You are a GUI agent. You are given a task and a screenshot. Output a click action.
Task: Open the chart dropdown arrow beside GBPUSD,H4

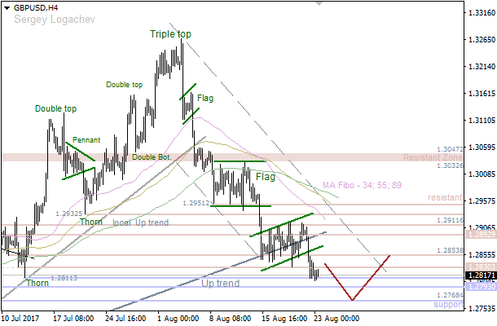[7, 7]
